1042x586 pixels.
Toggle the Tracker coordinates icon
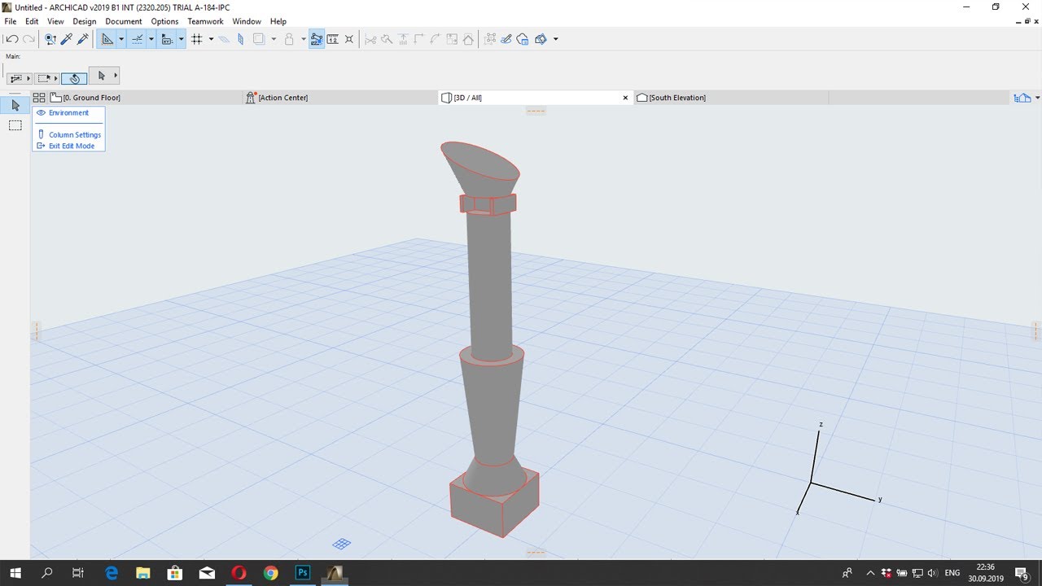[167, 39]
